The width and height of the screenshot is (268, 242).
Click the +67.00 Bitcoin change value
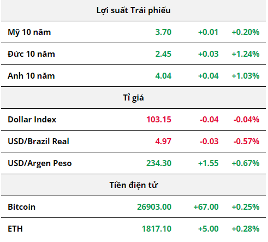click(206, 207)
